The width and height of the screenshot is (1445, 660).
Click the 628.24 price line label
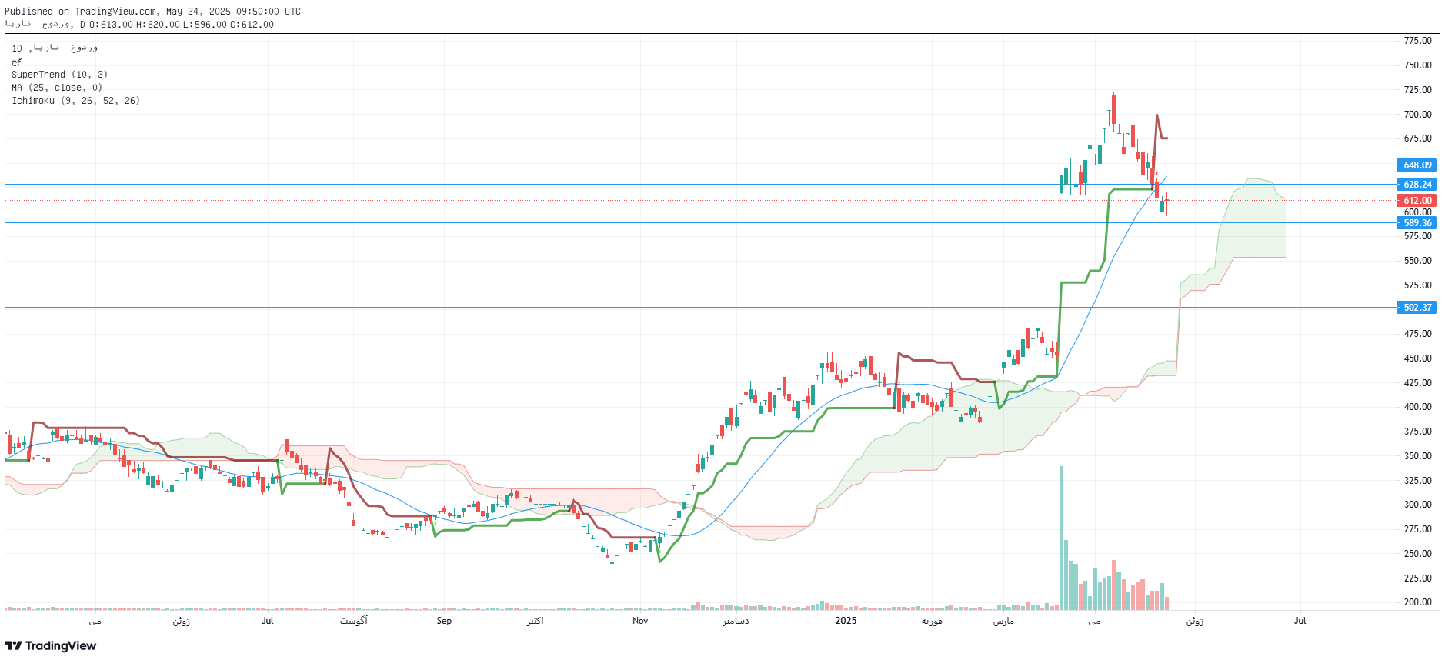coord(1417,185)
